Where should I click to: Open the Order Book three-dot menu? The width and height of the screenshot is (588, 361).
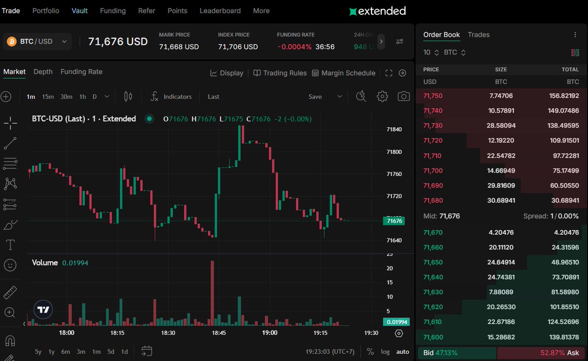[x=575, y=35]
